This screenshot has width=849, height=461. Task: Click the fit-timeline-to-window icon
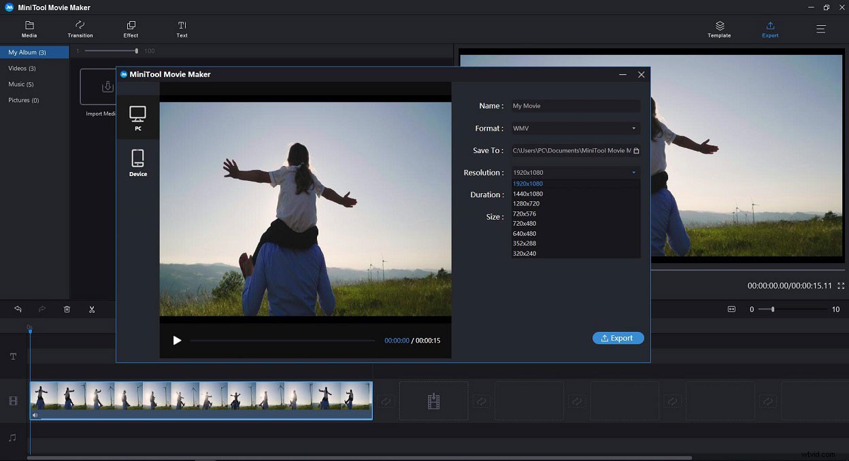click(x=731, y=309)
